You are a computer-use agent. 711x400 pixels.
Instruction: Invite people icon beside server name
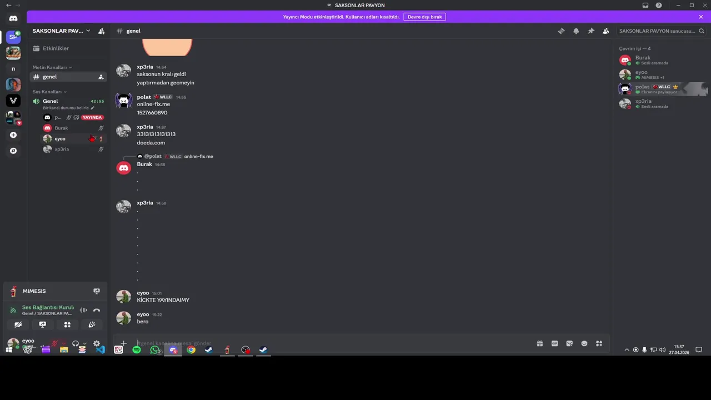tap(102, 31)
